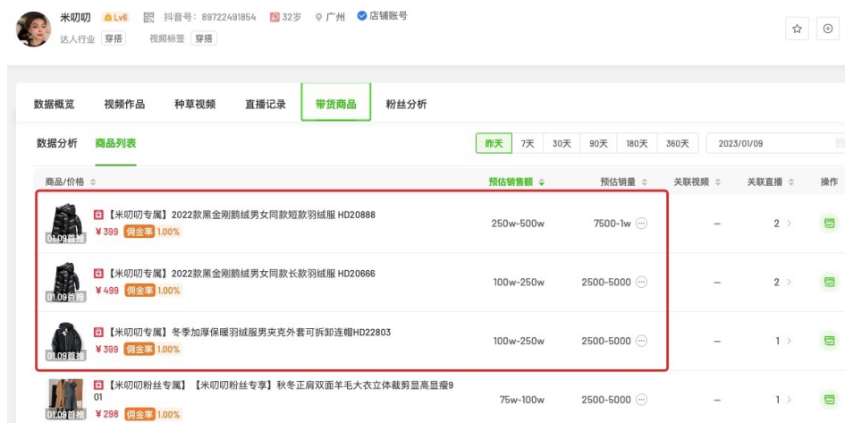
Task: Expand related livestreams for HD20666 row
Action: click(789, 282)
